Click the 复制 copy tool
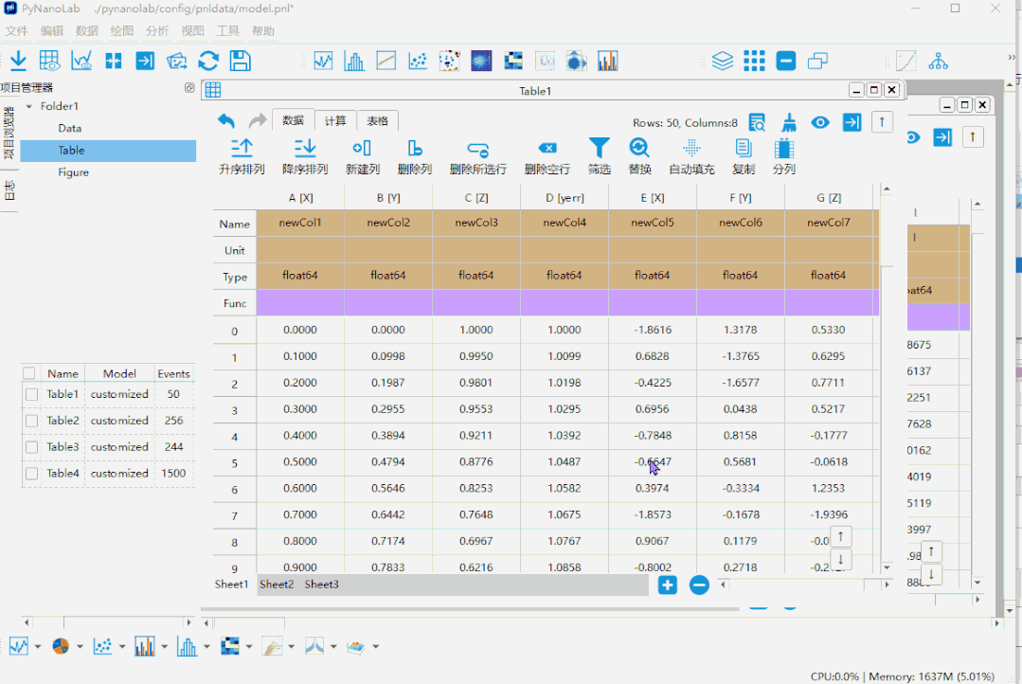1022x684 pixels. tap(743, 157)
